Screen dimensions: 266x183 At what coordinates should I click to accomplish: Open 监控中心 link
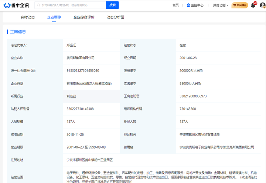point(197,5)
